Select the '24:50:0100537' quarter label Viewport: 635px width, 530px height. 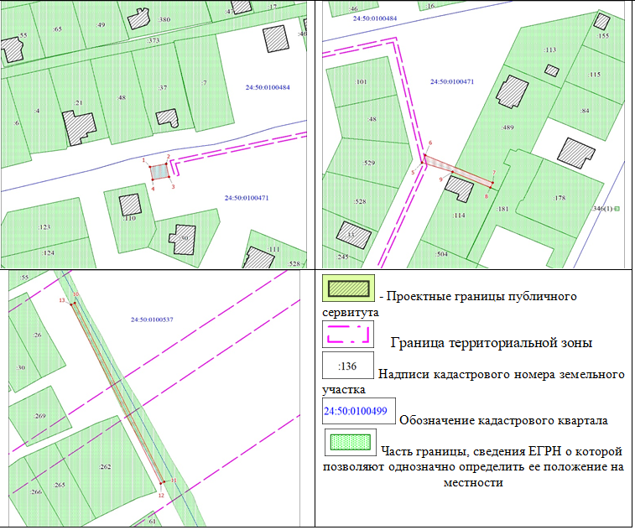pos(152,320)
